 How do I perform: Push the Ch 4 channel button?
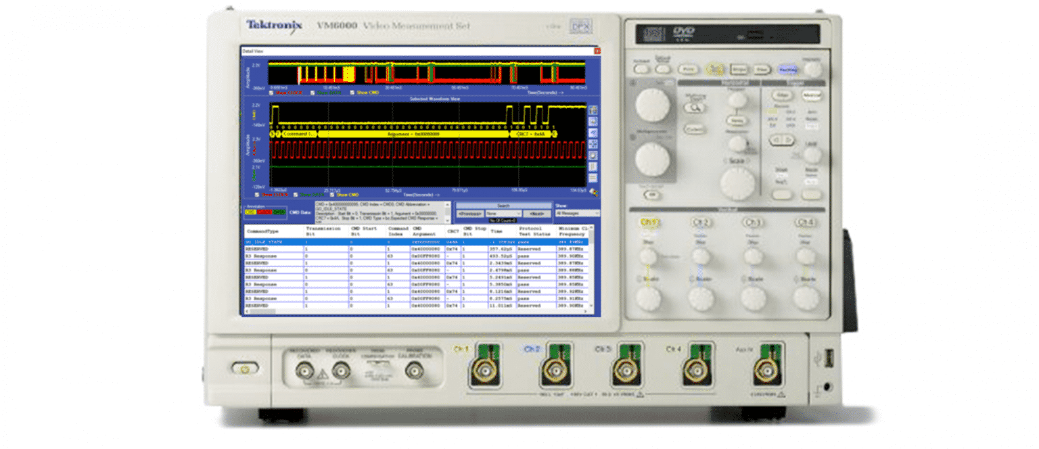[x=805, y=222]
